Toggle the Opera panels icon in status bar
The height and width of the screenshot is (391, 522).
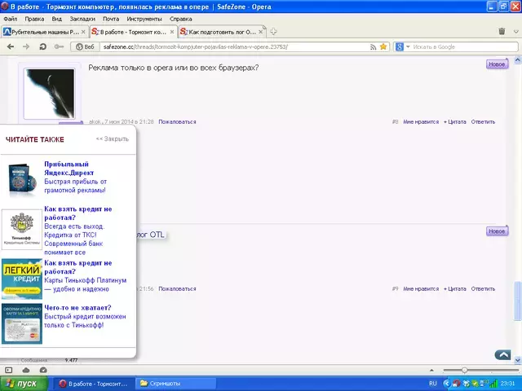tap(9, 370)
